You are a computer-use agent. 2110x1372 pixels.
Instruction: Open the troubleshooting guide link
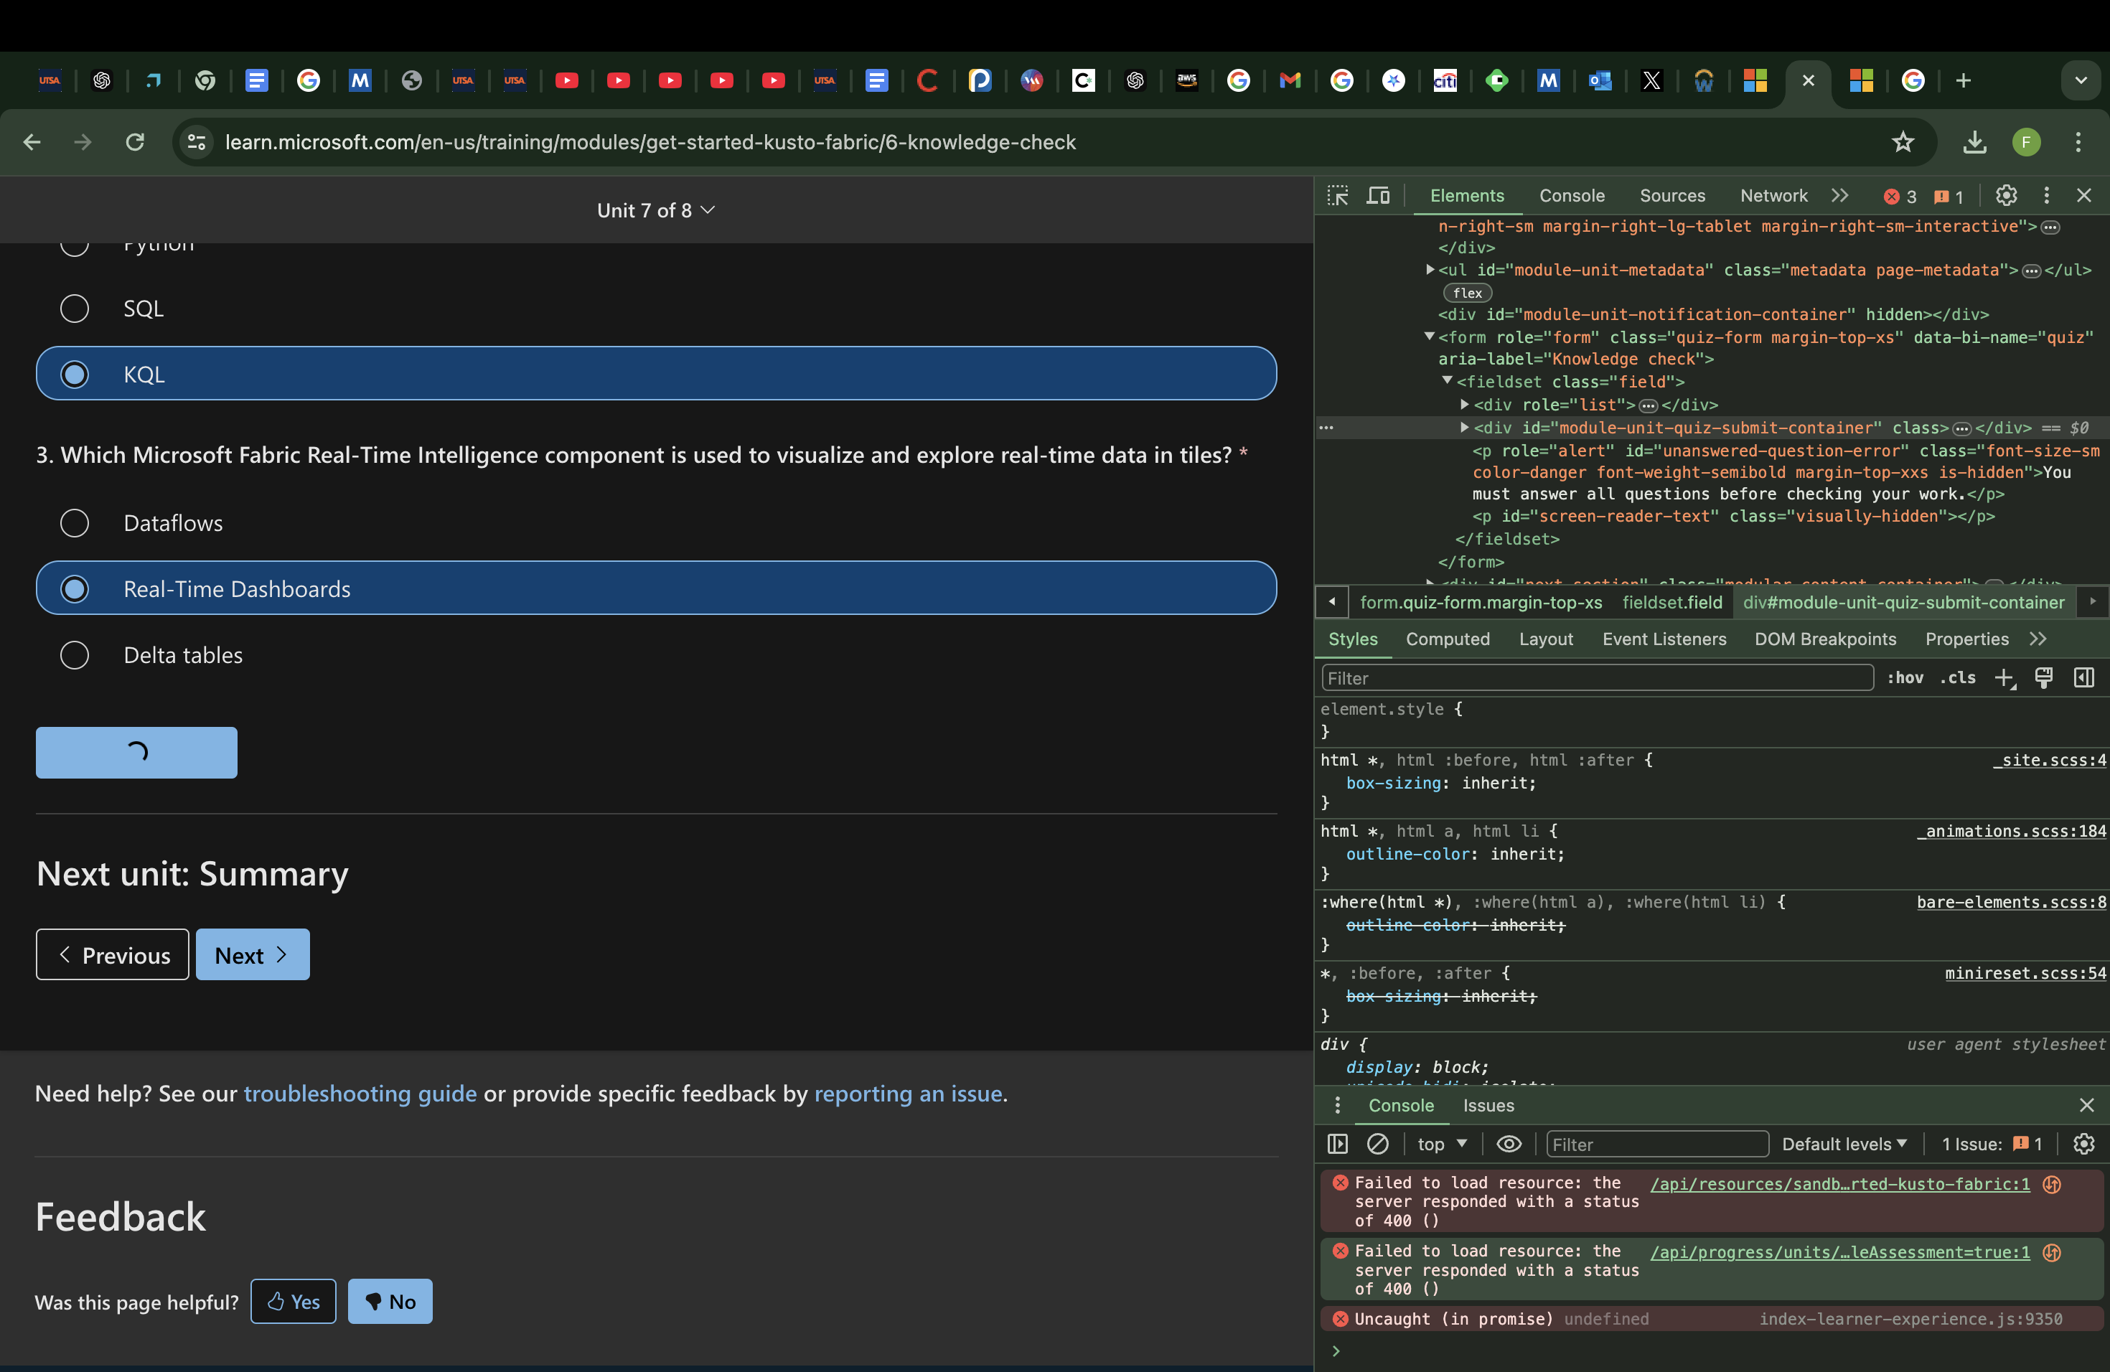pos(360,1094)
